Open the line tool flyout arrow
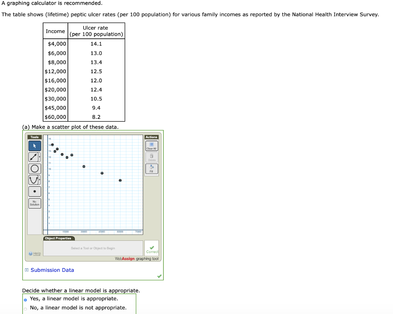This screenshot has height=314, width=393. tap(40, 157)
